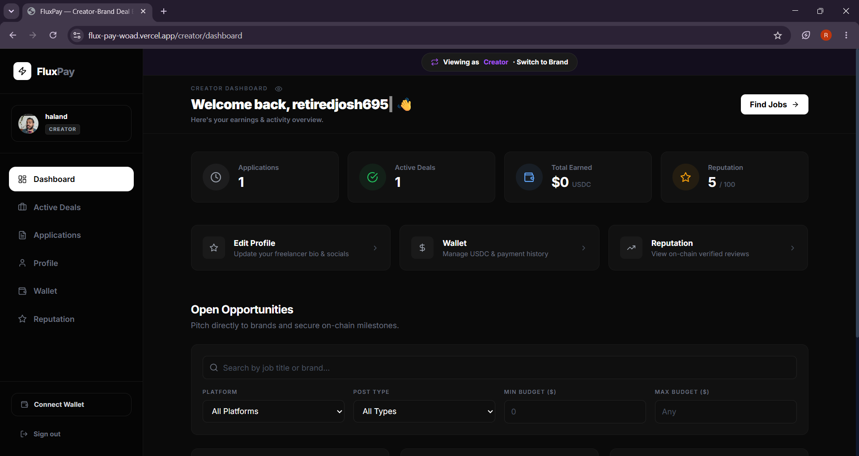Click the "Open Opportunities" heading
Viewport: 859px width, 456px height.
click(242, 309)
